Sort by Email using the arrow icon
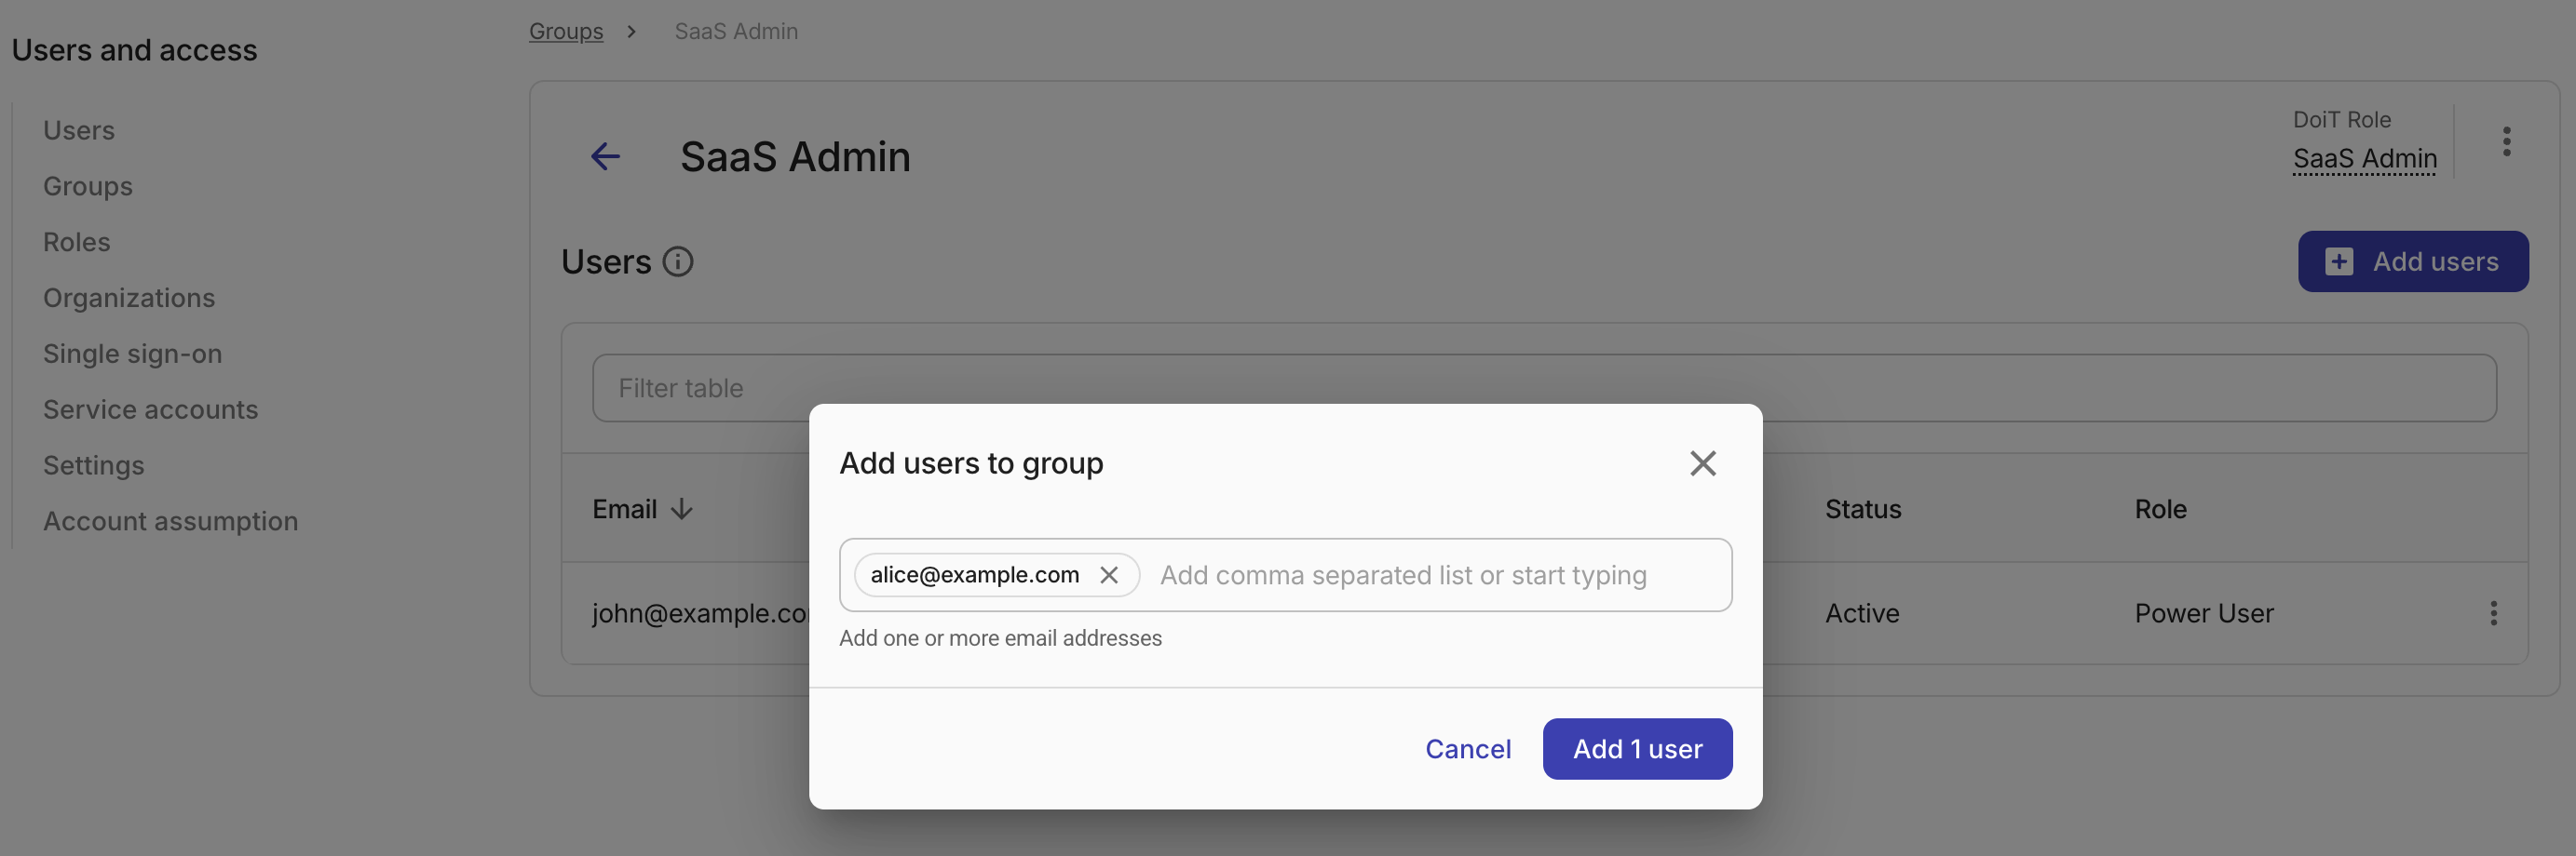The height and width of the screenshot is (856, 2576). point(682,509)
